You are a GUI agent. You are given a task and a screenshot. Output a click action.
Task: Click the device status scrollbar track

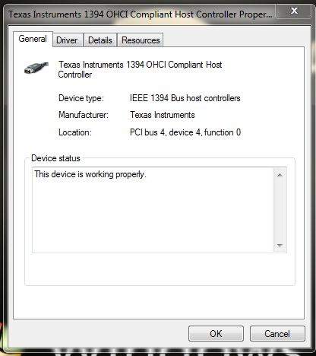click(280, 210)
